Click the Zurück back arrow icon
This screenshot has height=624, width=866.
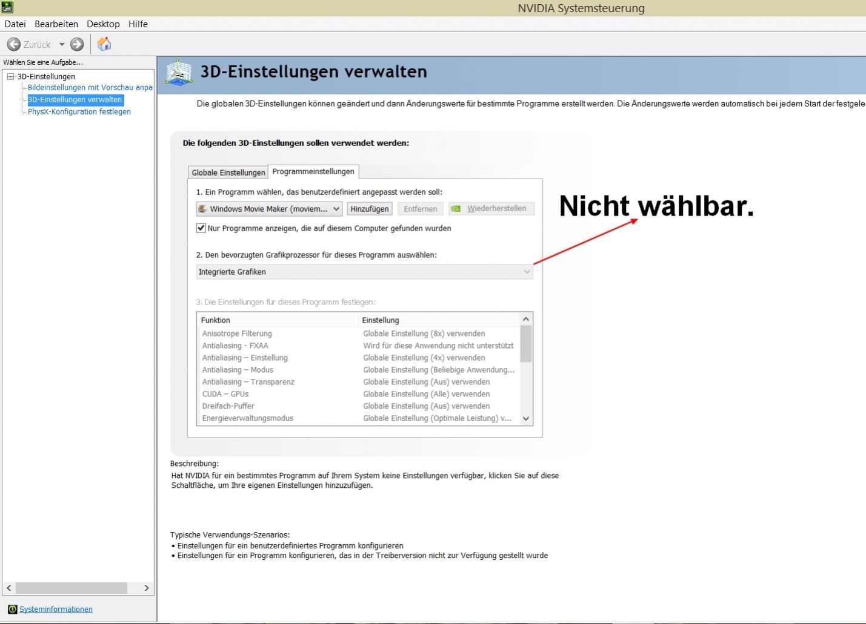pos(13,44)
